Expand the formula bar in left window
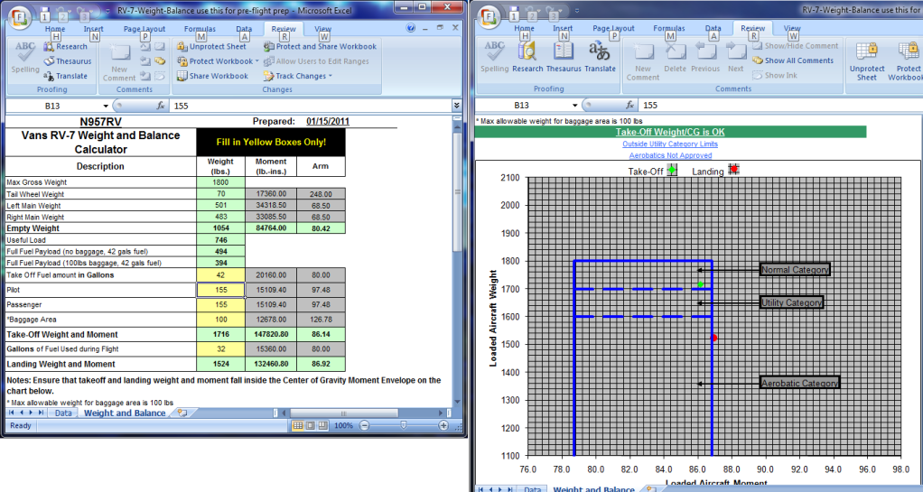The width and height of the screenshot is (923, 492). tap(456, 106)
